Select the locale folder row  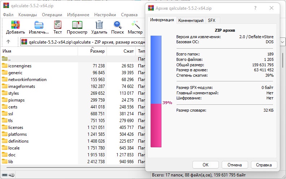pos(73,148)
